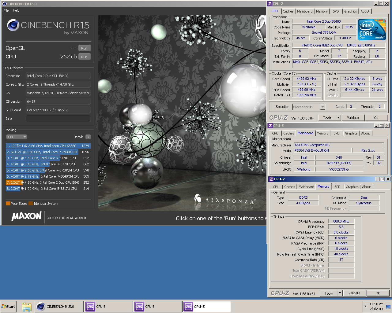The image size is (392, 313).
Task: Select ranking row Core i7-3840QM
Action: (48, 176)
